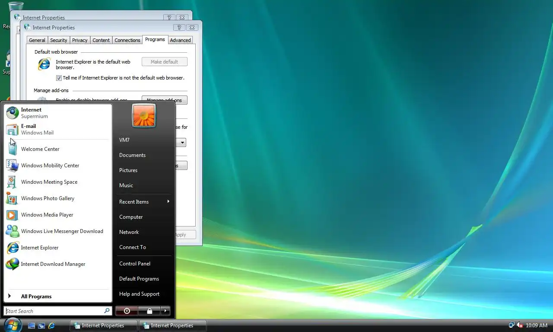Open Pictures from the Start menu

pyautogui.click(x=144, y=170)
